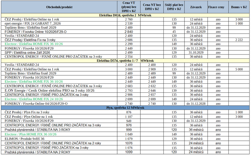Click gas price value '1 079'

[129, 139]
